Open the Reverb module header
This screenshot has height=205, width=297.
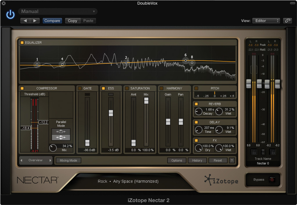(215, 104)
